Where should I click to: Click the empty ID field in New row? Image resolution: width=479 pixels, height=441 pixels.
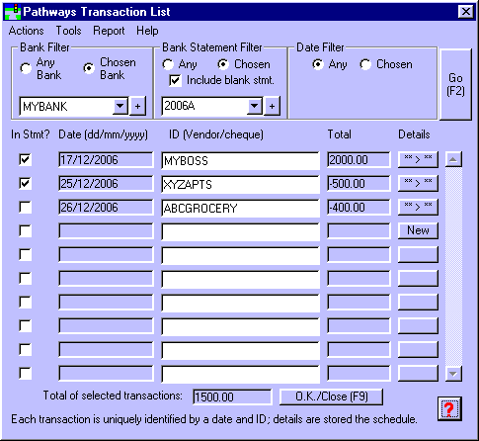pyautogui.click(x=240, y=232)
